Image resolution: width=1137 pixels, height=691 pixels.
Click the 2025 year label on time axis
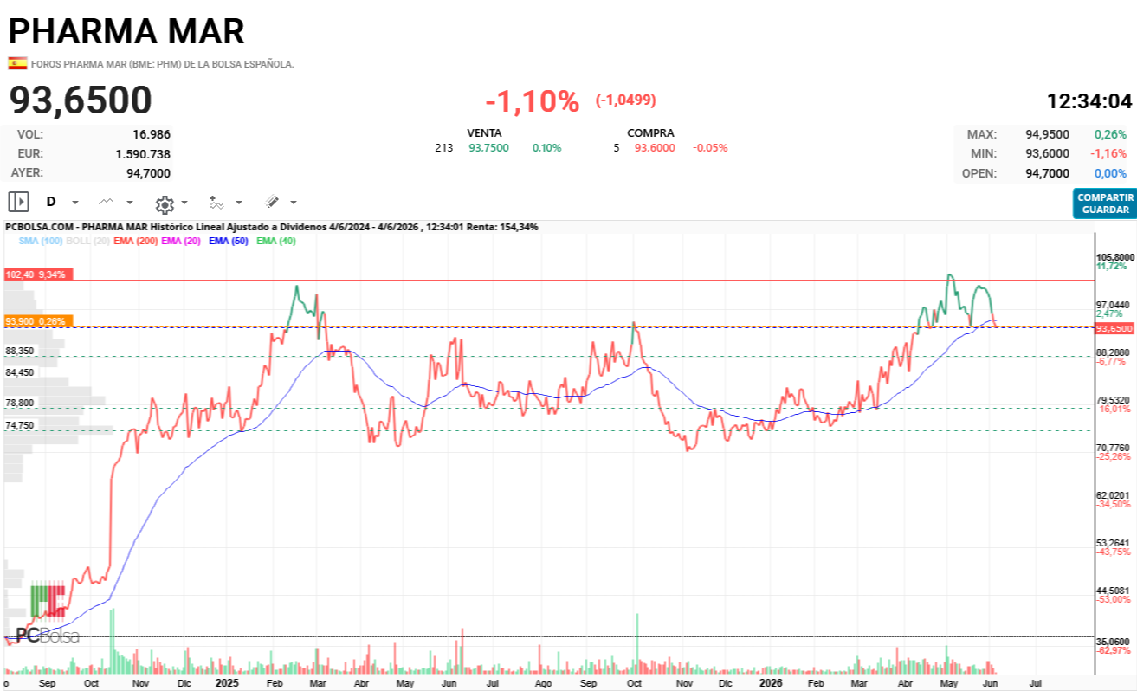click(228, 682)
